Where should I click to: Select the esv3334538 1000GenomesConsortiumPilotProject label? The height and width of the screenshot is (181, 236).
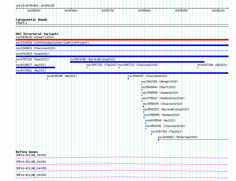(x=53, y=43)
